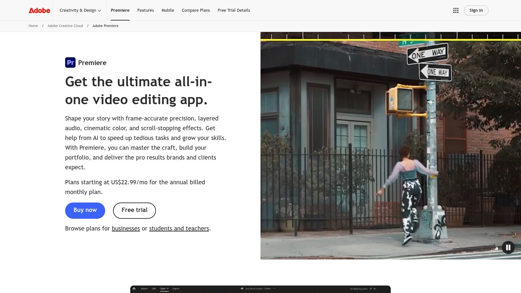This screenshot has height=293, width=521.
Task: Click the all-in-one video editing headline
Action: pos(138,91)
